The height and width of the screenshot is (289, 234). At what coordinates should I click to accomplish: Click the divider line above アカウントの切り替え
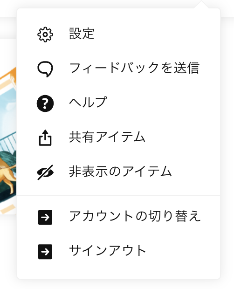pyautogui.click(x=119, y=195)
